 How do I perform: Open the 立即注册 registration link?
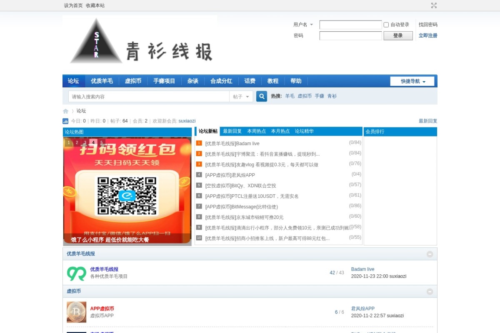428,35
